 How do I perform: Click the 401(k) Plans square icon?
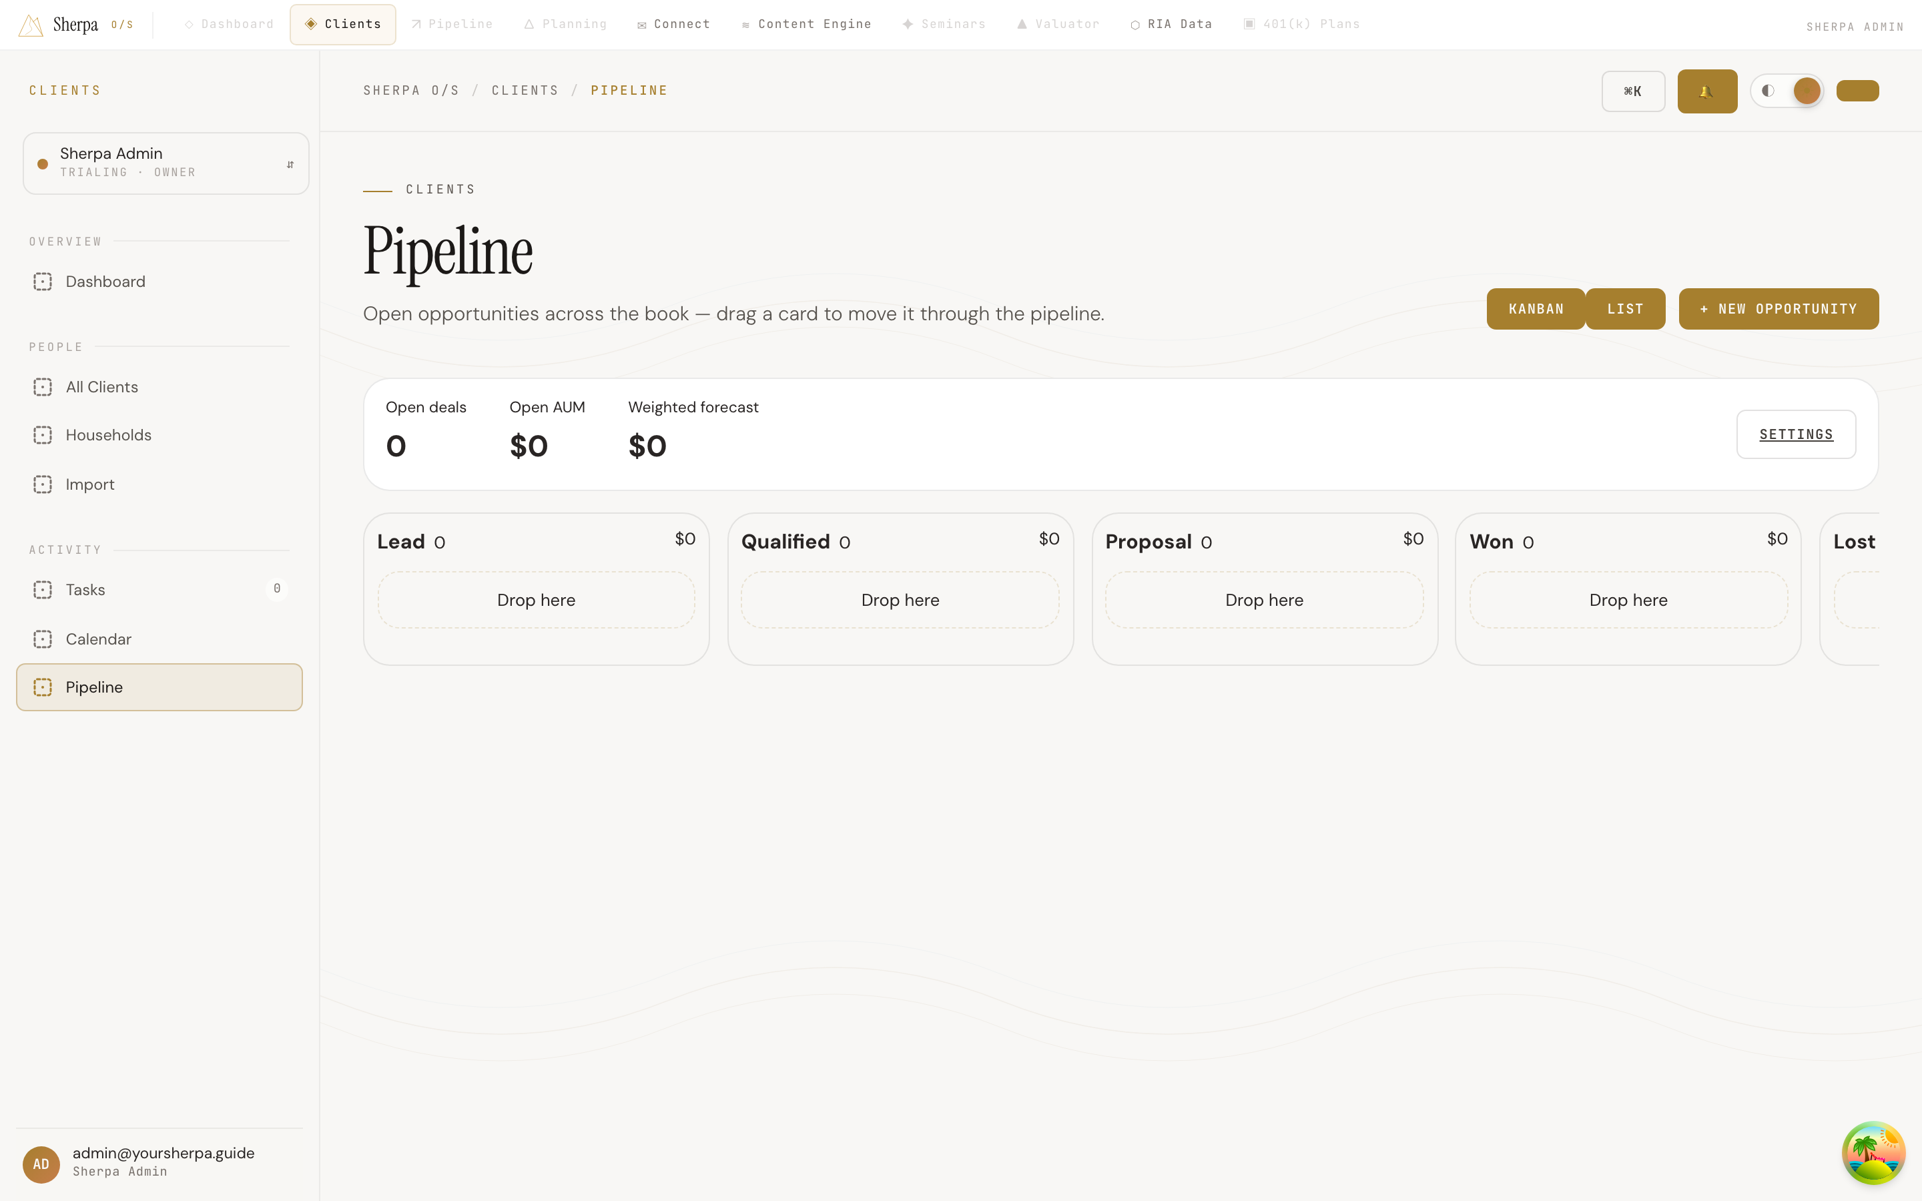pos(1249,24)
